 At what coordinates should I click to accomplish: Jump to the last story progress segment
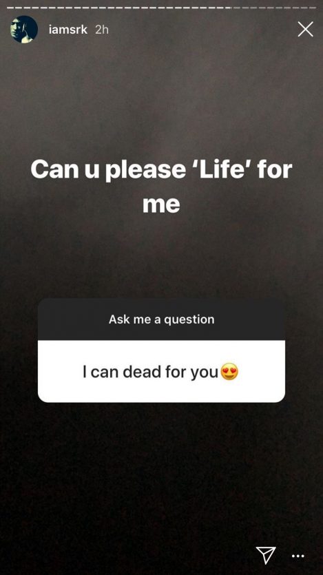[313, 8]
